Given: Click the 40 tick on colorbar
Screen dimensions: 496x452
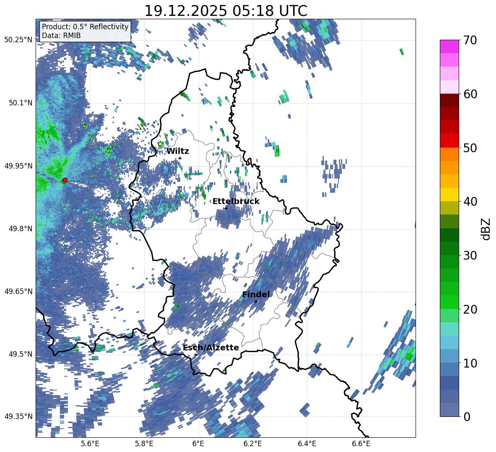Looking at the screenshot, I should point(470,202).
